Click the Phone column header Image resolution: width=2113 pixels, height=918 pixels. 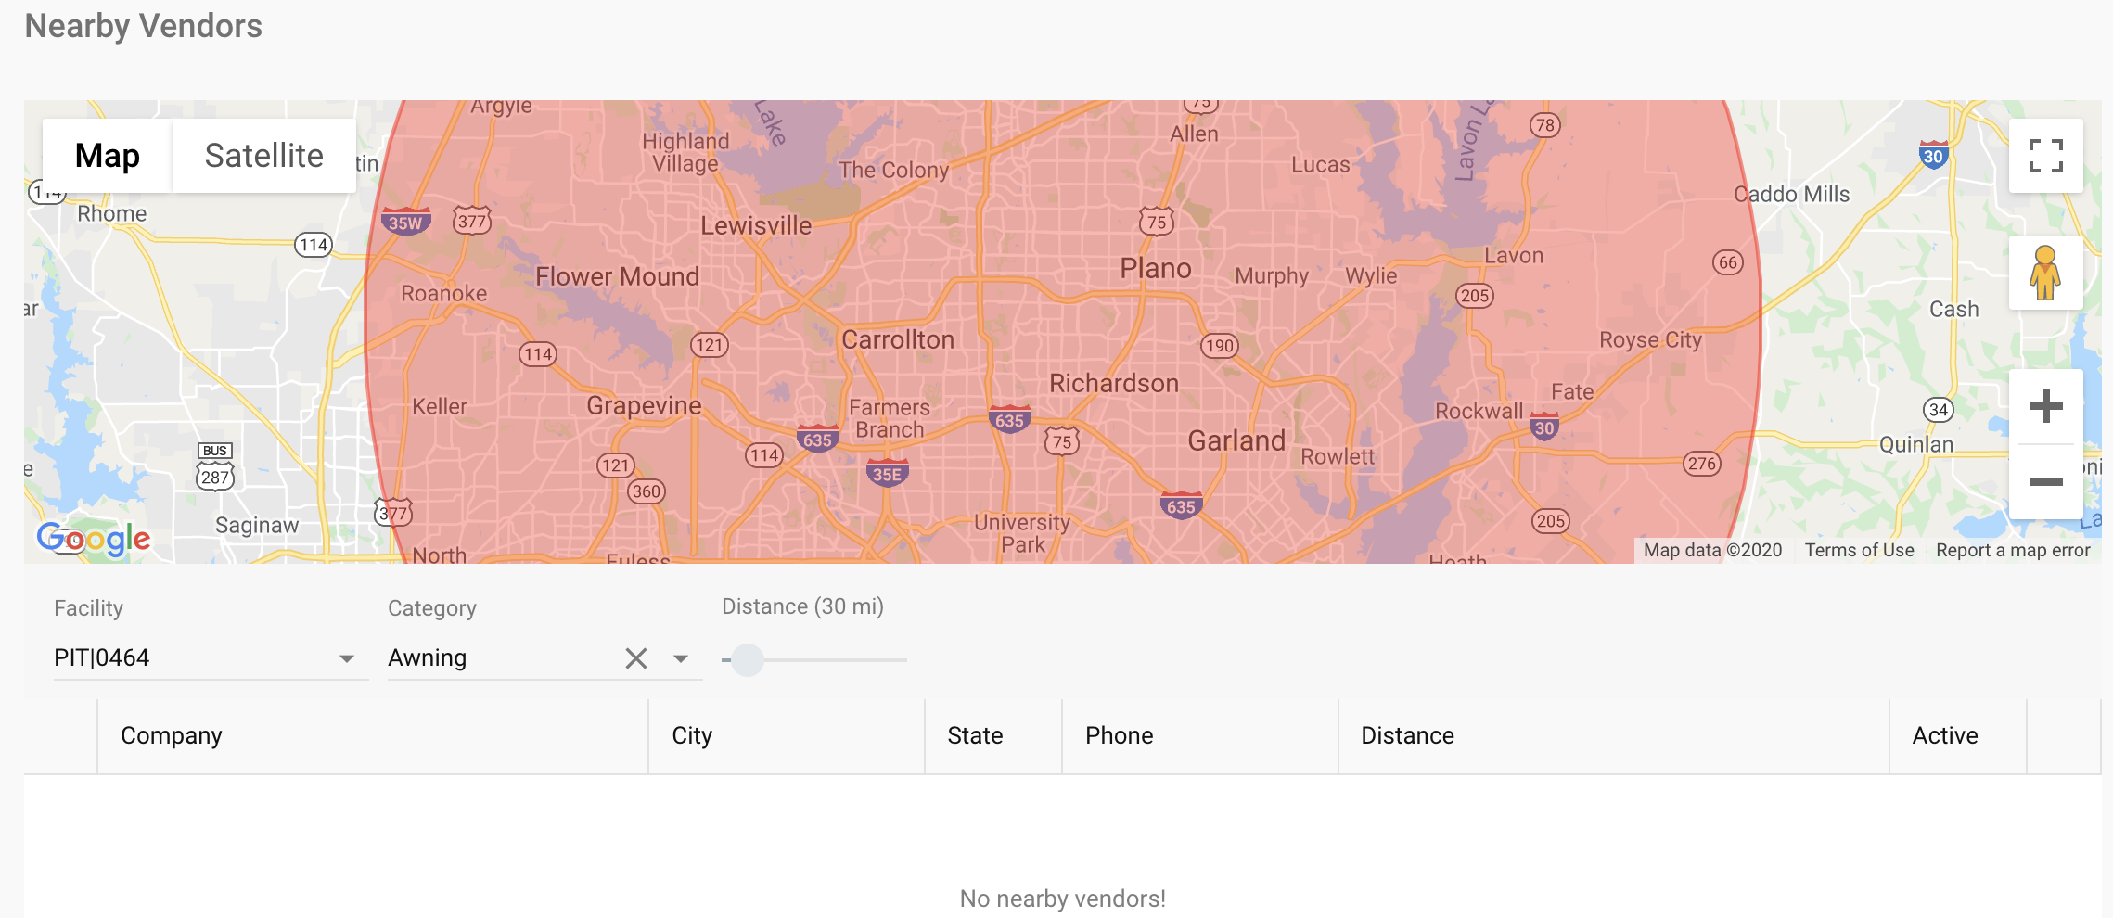point(1120,735)
